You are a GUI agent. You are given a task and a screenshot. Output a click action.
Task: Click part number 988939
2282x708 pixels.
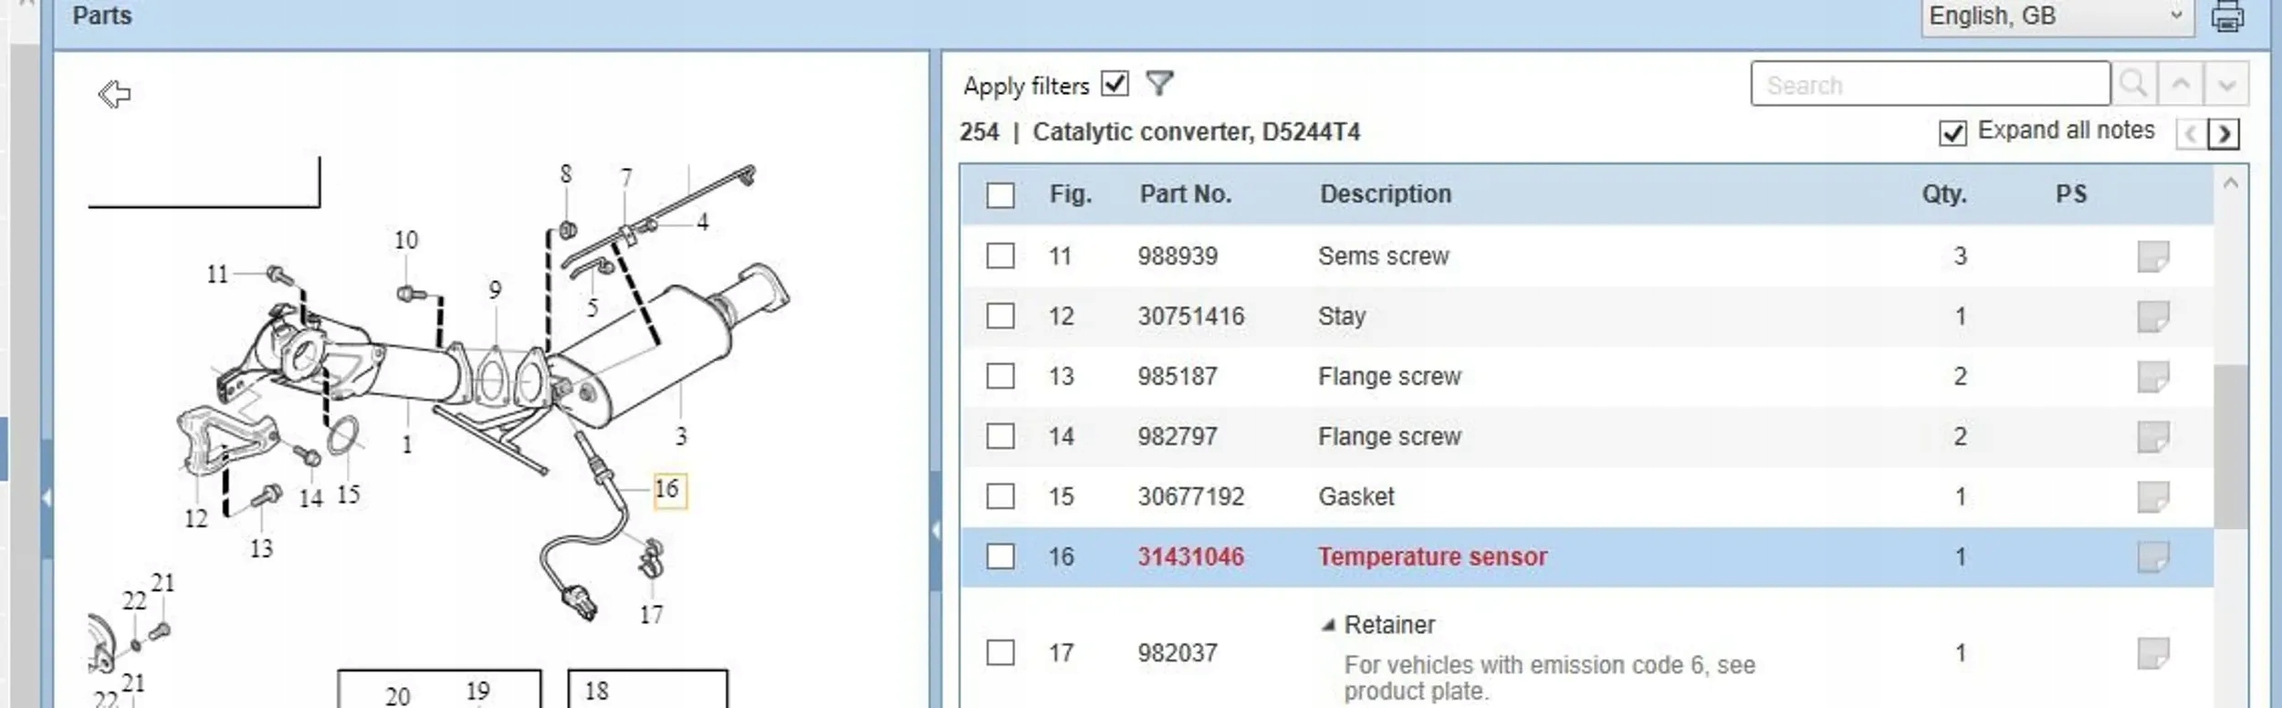point(1178,255)
